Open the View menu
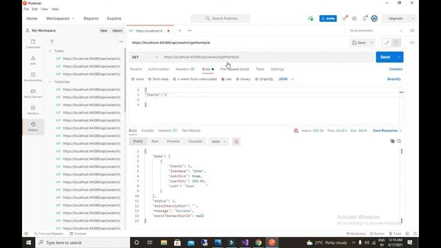 [44, 9]
